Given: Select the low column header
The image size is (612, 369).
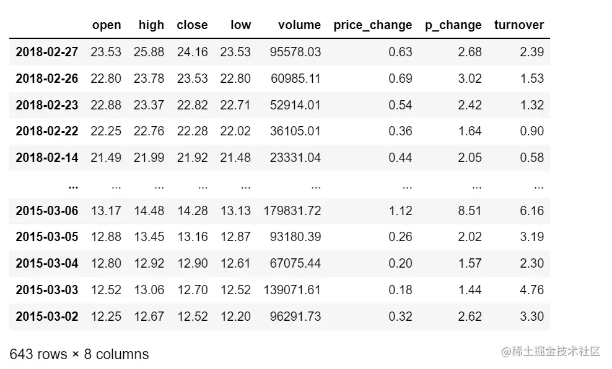Looking at the screenshot, I should point(240,25).
